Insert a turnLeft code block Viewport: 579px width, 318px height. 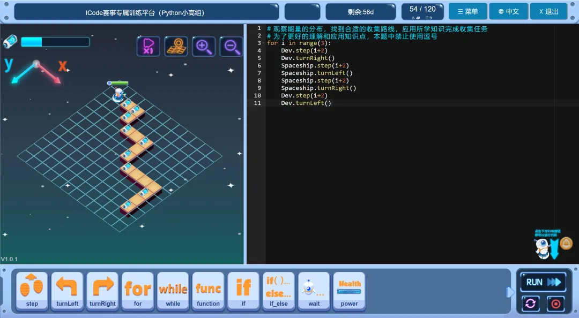point(67,291)
